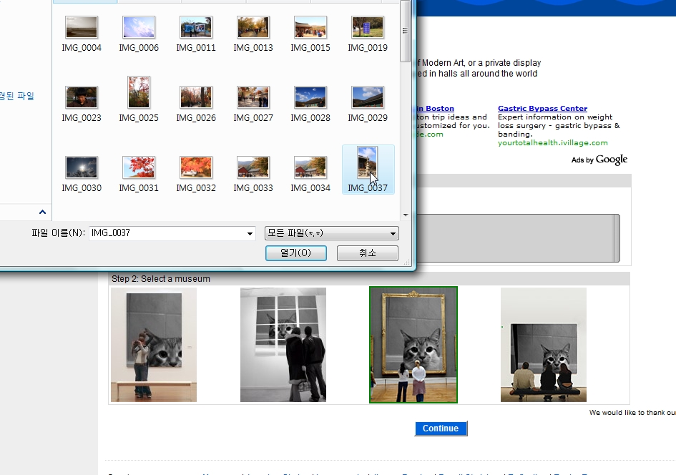This screenshot has width=676, height=475.
Task: Visit yourtotalhealth.ivillage.com ad URL
Action: pos(553,142)
